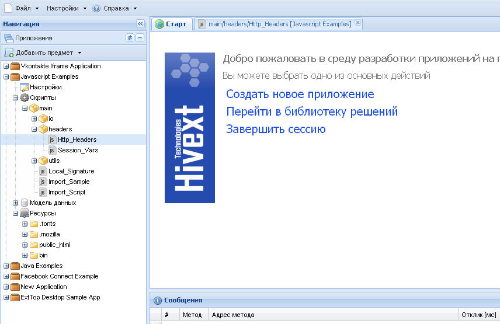The width and height of the screenshot is (500, 324).
Task: Open the Справка menu
Action: (115, 8)
